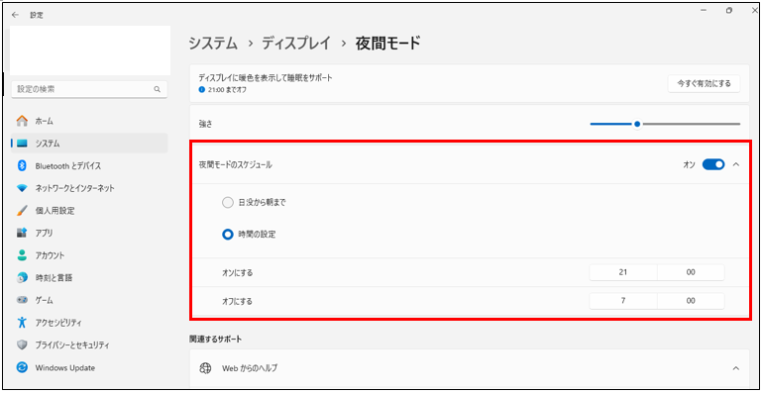Collapse the Web からのヘルプ section chevron
This screenshot has width=762, height=393.
pos(736,368)
